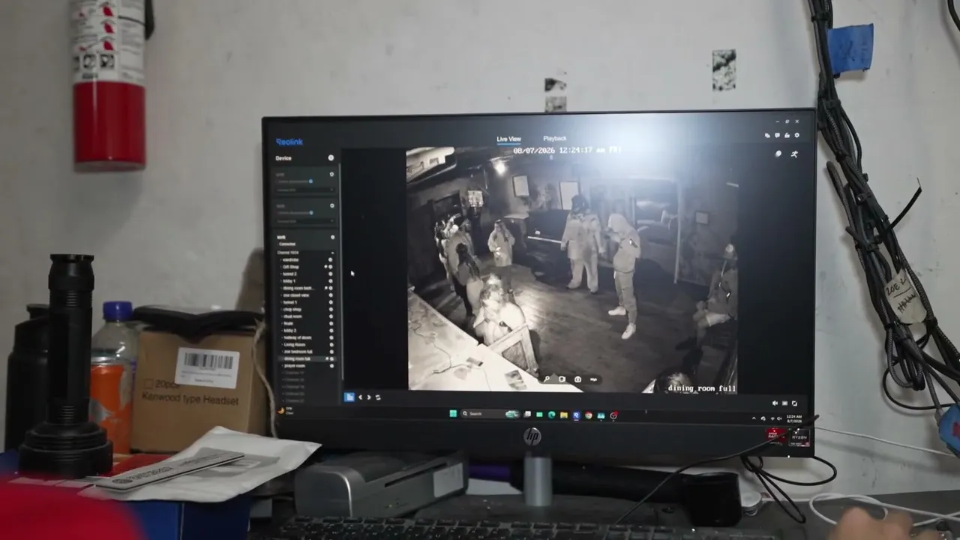Click the dining room full live video feed
The height and width of the screenshot is (540, 960).
coord(571,268)
